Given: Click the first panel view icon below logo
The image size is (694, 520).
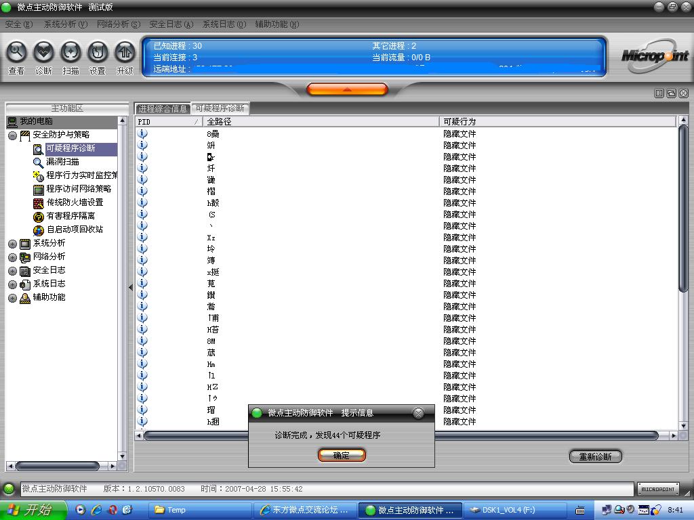Looking at the screenshot, I should click(x=659, y=93).
